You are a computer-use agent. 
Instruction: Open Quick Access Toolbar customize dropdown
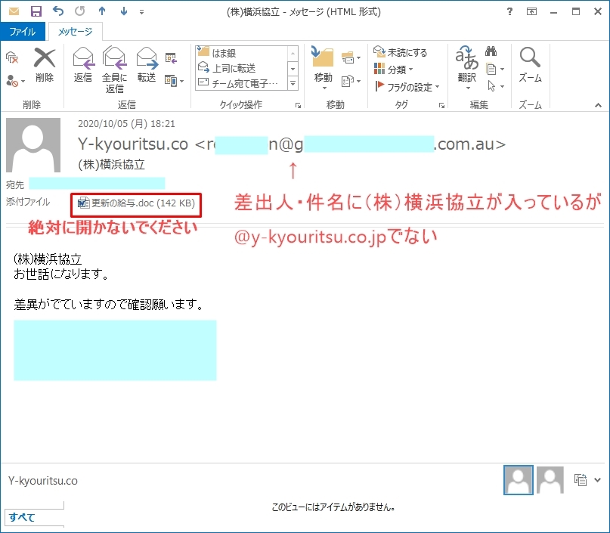[141, 12]
